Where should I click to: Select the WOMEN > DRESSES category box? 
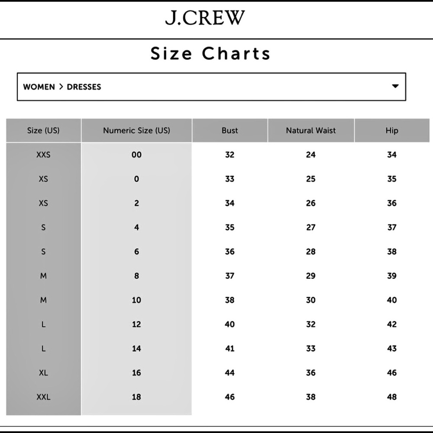(212, 87)
